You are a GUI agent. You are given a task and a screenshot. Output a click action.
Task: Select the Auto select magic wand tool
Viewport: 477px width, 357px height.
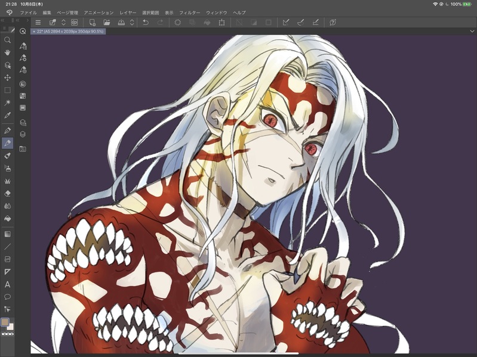point(8,103)
